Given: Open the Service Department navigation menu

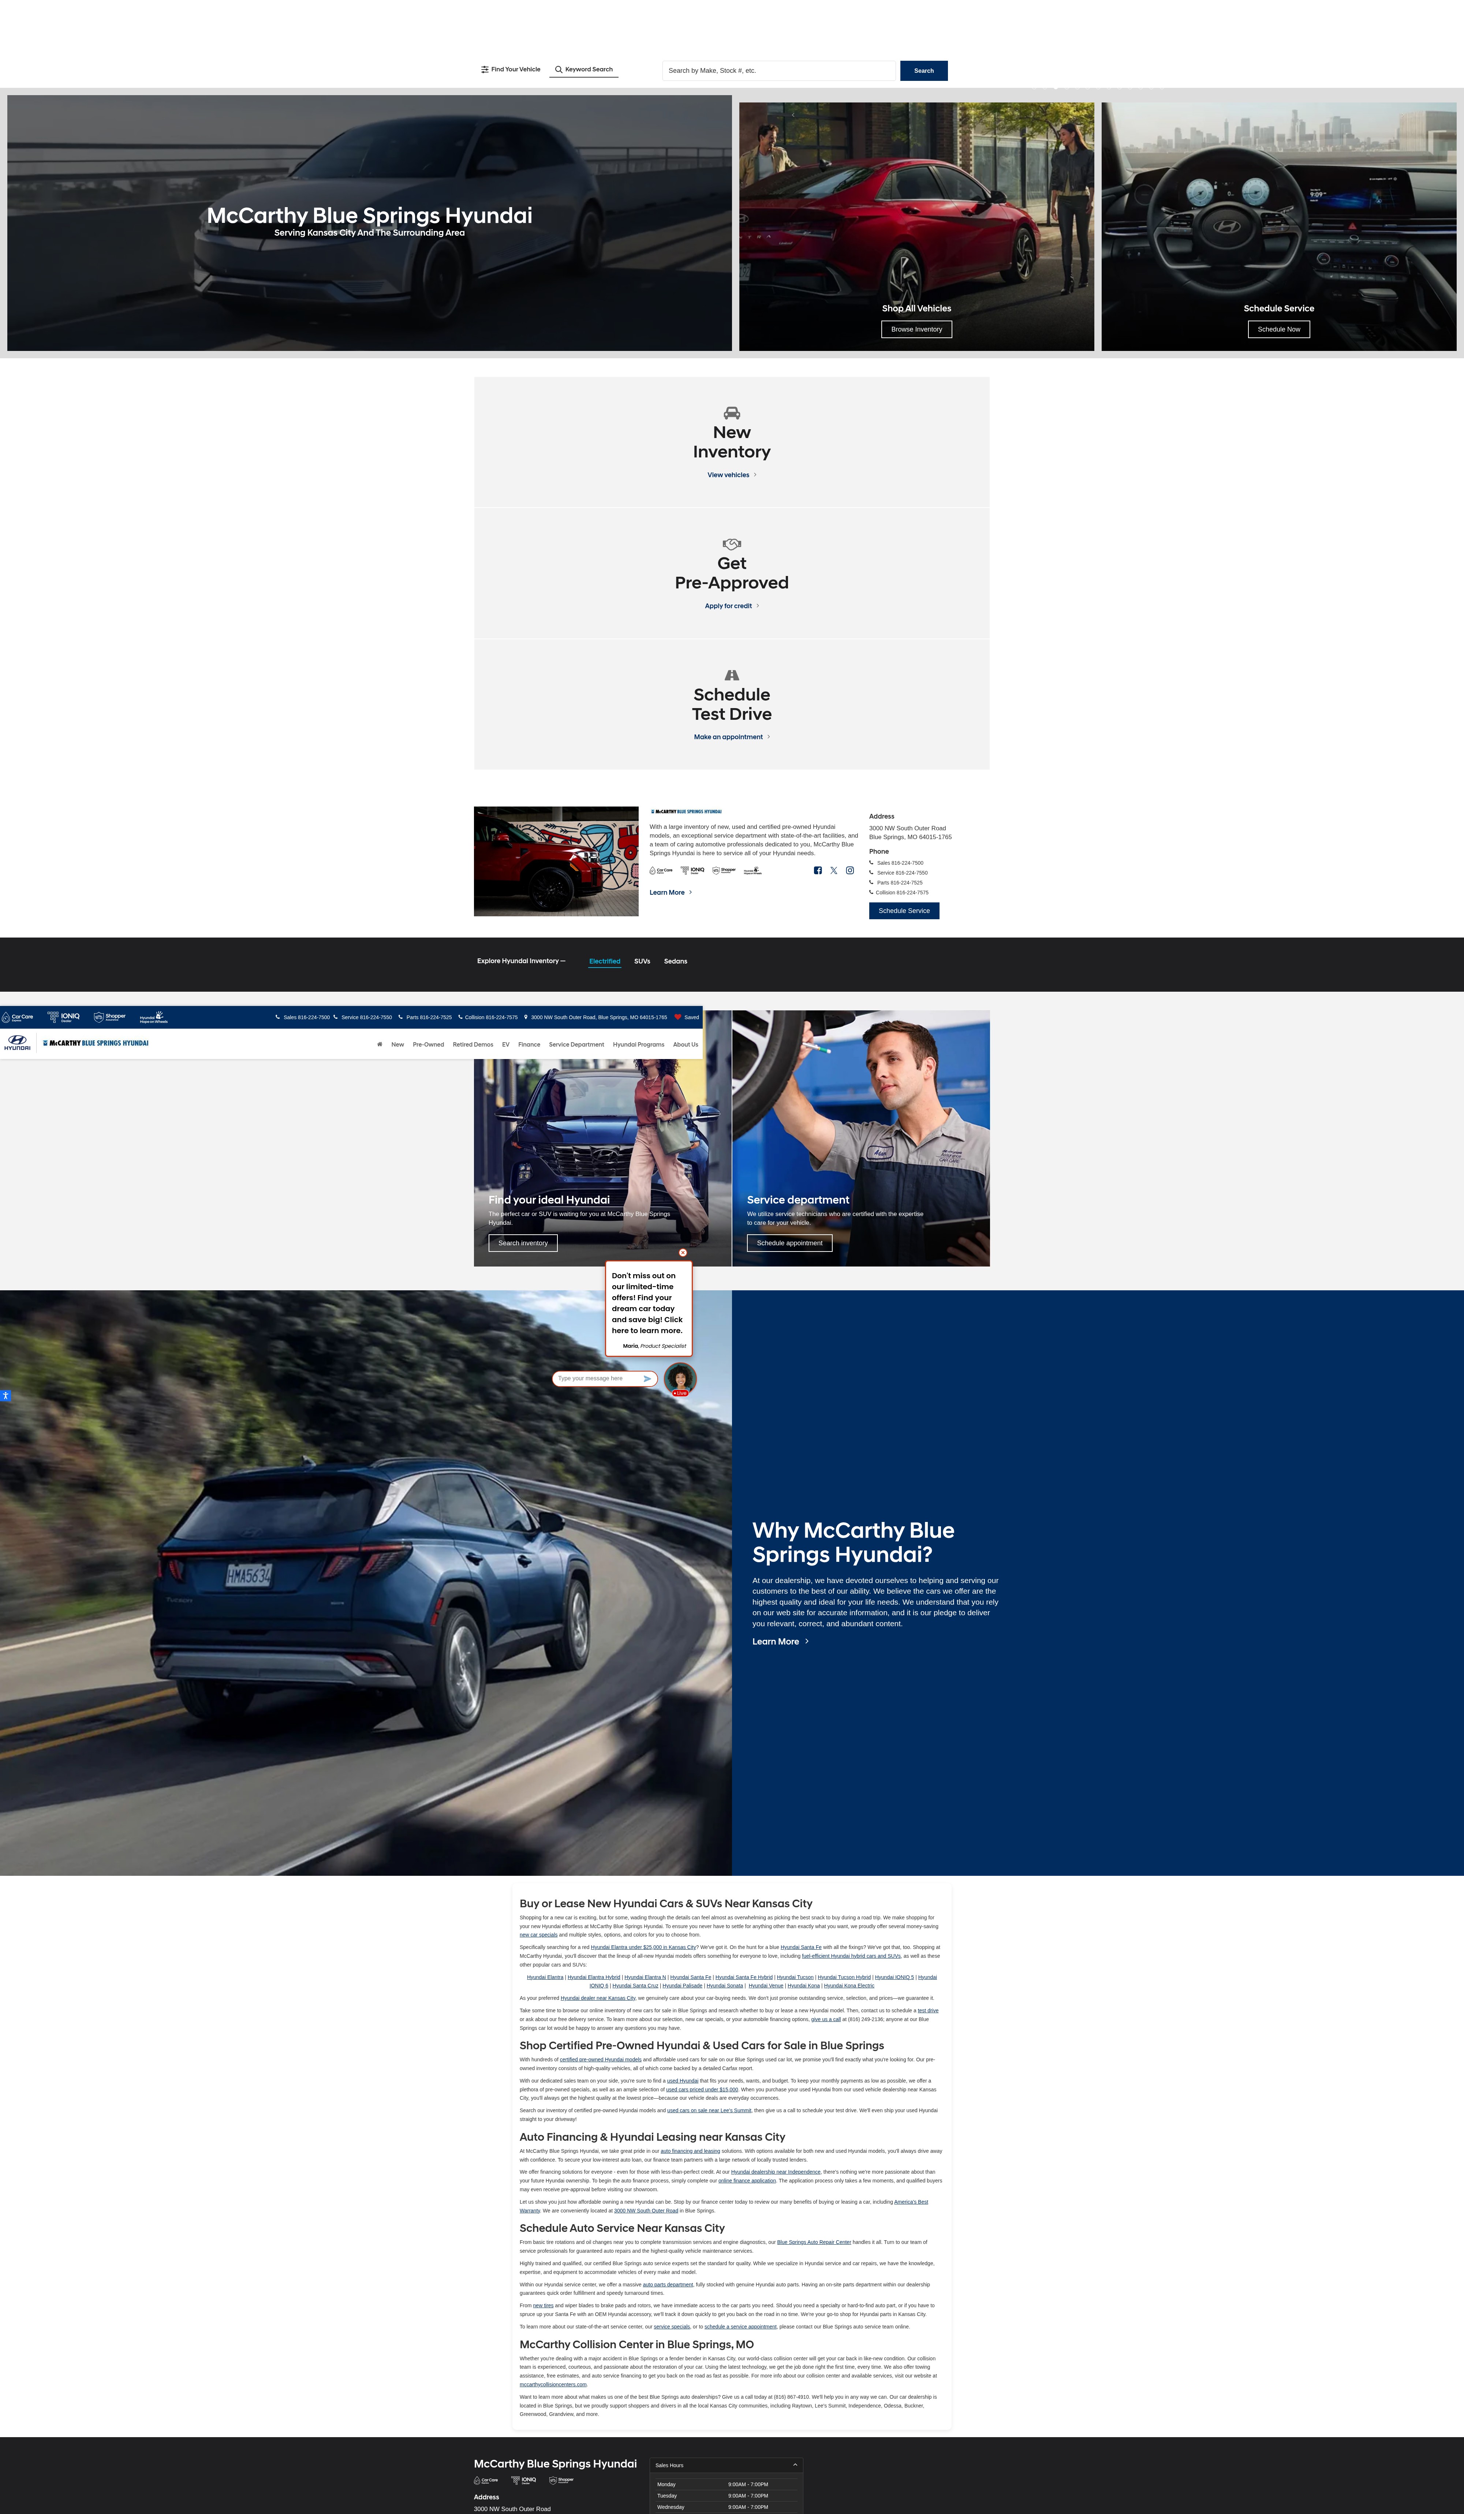Looking at the screenshot, I should tap(577, 1044).
